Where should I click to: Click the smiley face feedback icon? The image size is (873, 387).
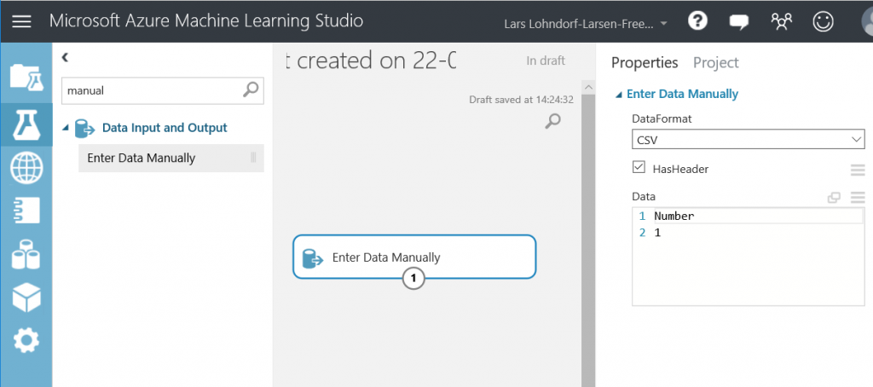click(823, 21)
